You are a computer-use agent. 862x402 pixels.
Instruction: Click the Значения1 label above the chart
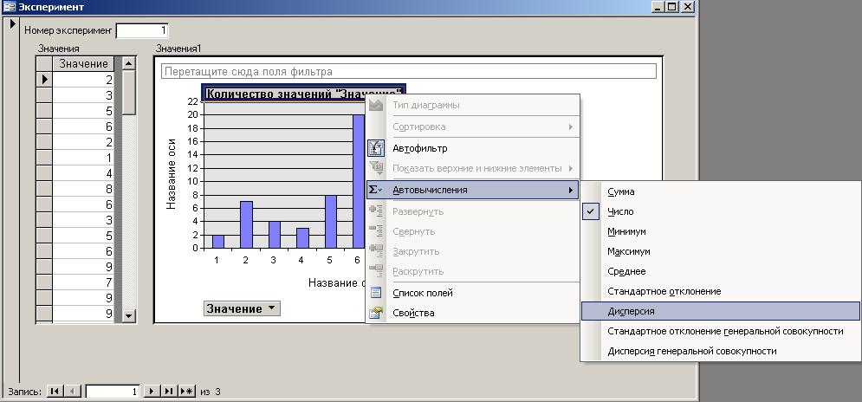click(x=178, y=49)
